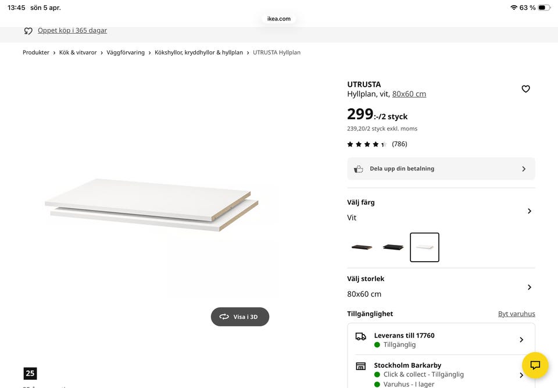The height and width of the screenshot is (388, 558).
Task: Click the Byt varuhus link
Action: point(516,314)
